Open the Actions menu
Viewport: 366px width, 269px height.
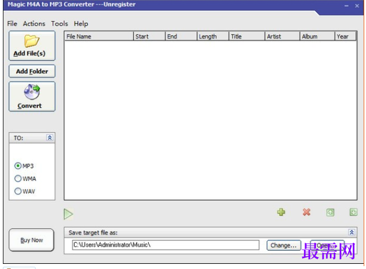34,24
